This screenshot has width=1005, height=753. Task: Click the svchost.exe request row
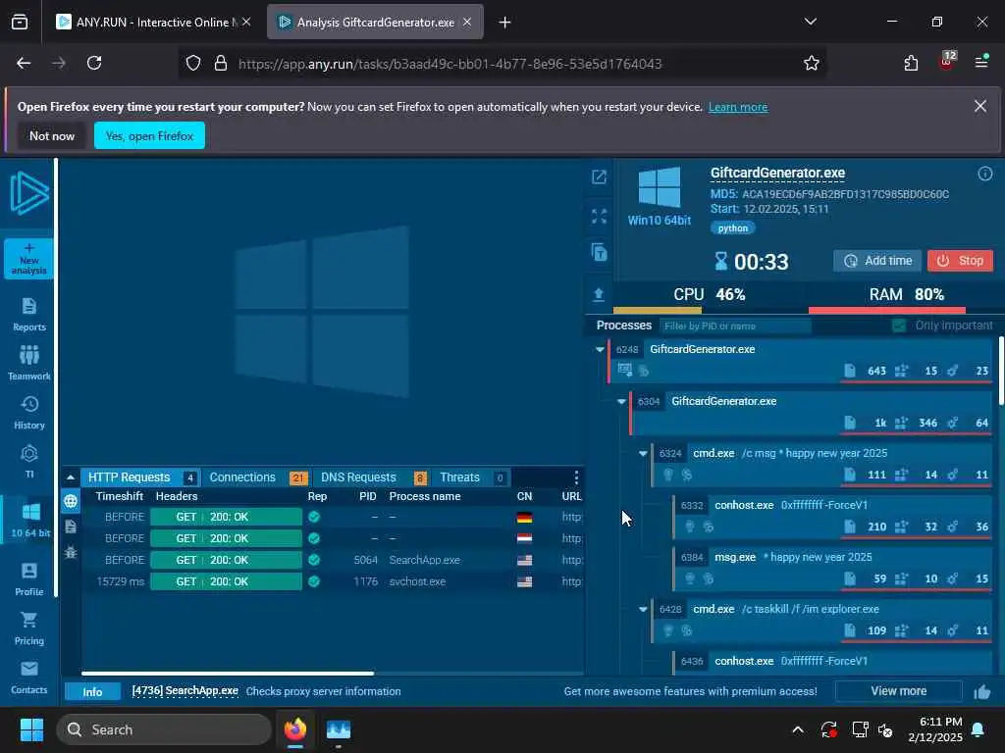click(x=333, y=582)
